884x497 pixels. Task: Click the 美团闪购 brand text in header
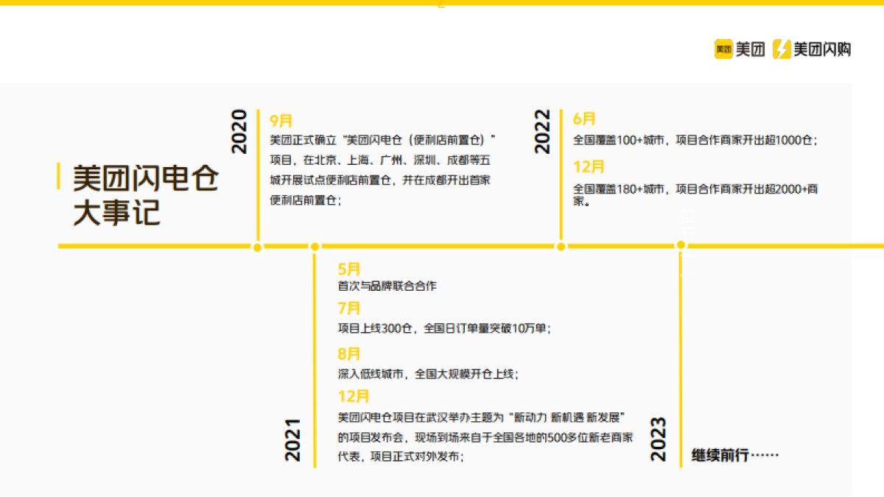tap(822, 49)
